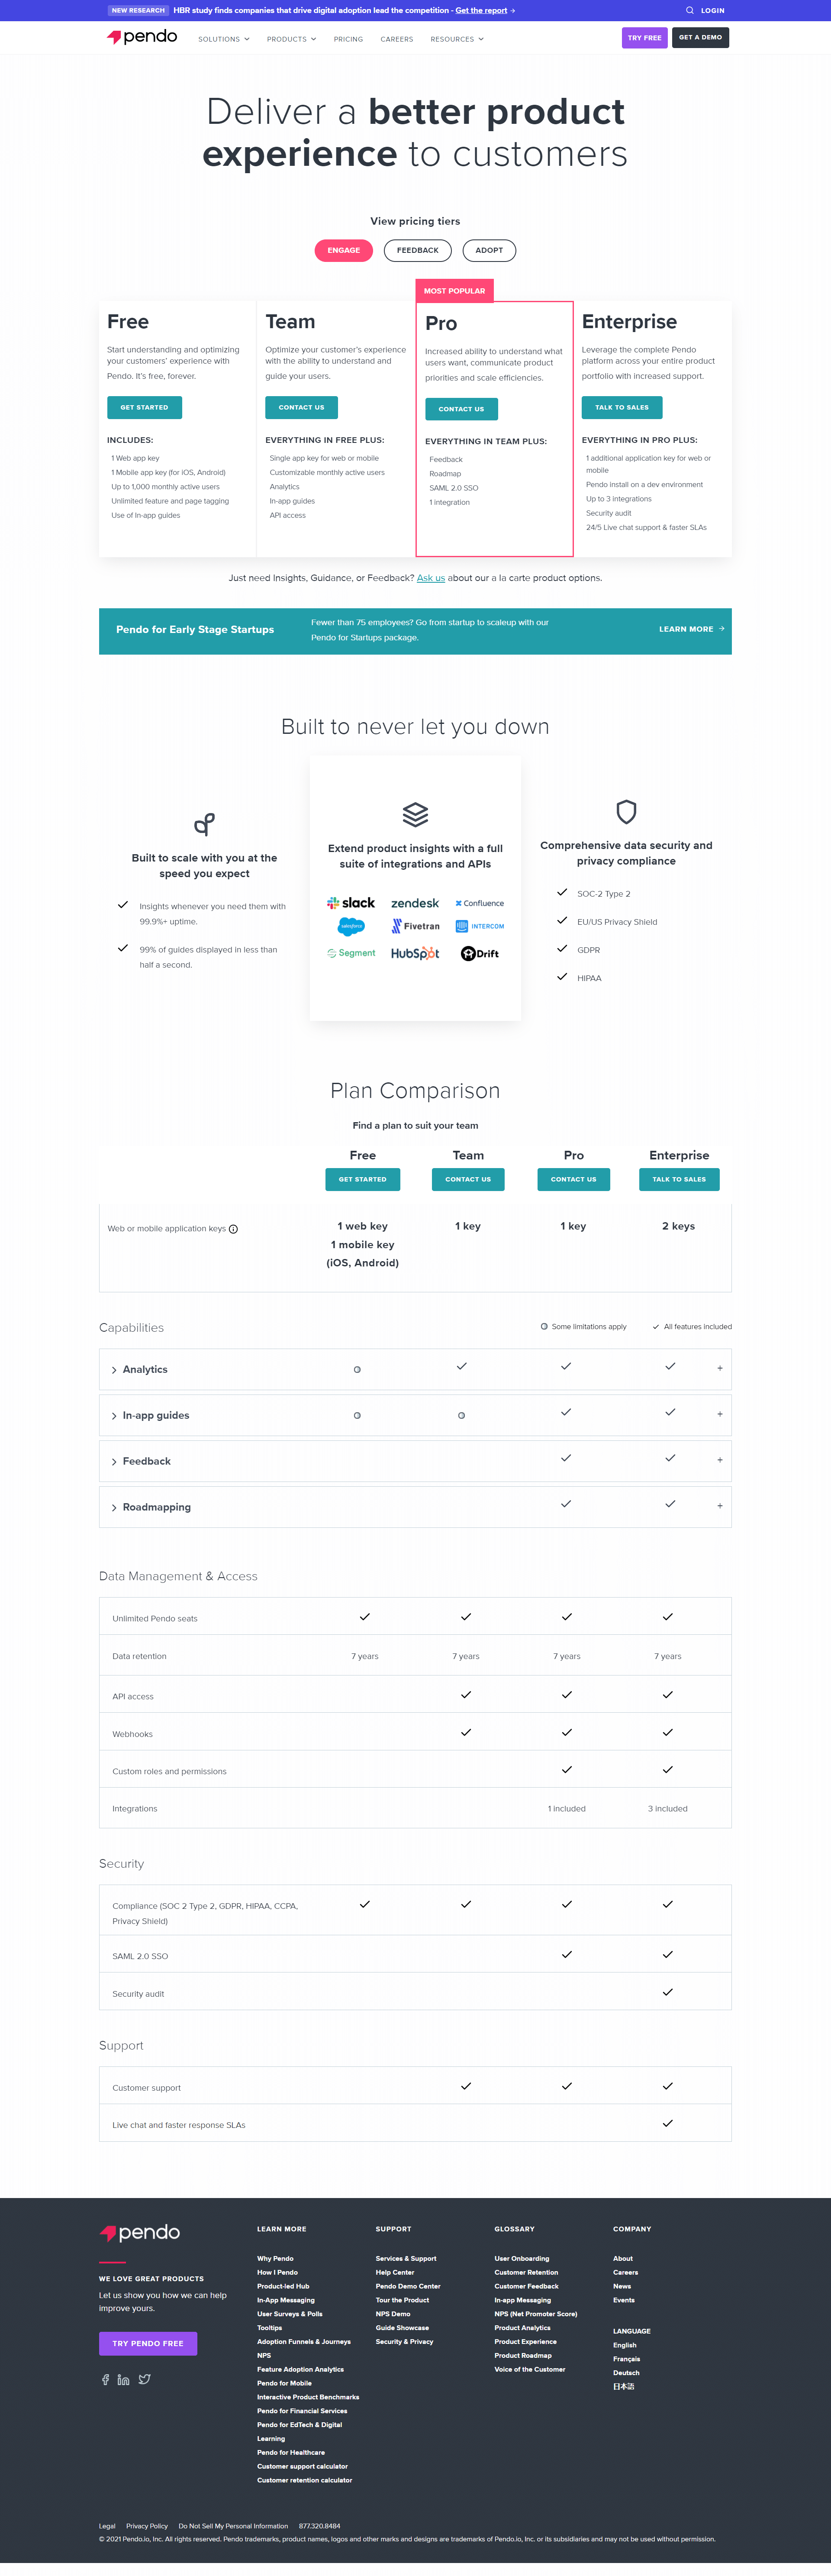Click the Zendesk integration logo
Viewport: 831px width, 2576px height.
click(415, 903)
